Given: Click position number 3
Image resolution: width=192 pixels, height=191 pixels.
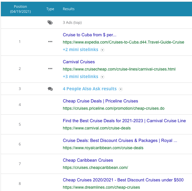Looking at the screenshot, I should point(20,89).
